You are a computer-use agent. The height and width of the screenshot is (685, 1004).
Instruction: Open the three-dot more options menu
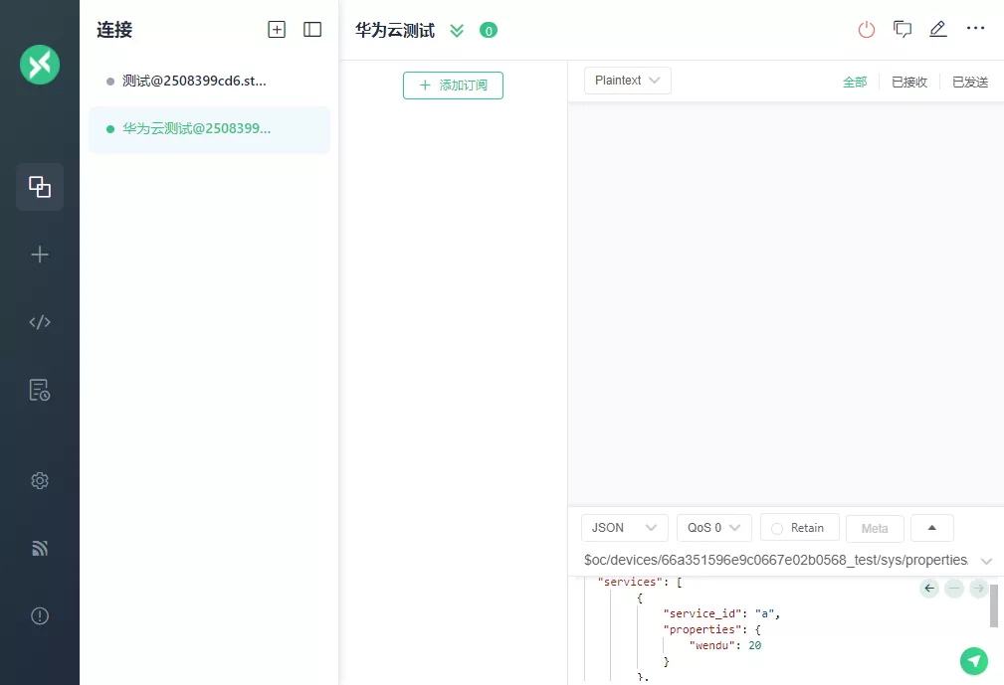coord(975,29)
